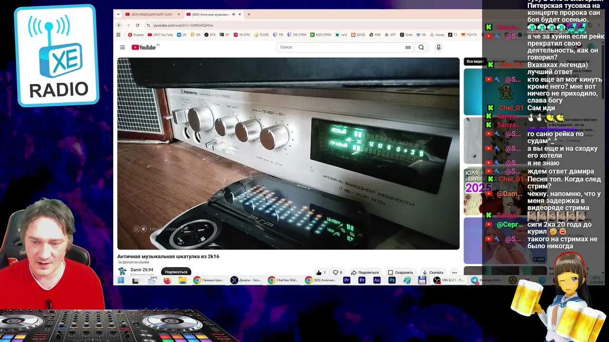Unmute the audio indicator on Античная tab
This screenshot has height=342, width=609.
(233, 14)
